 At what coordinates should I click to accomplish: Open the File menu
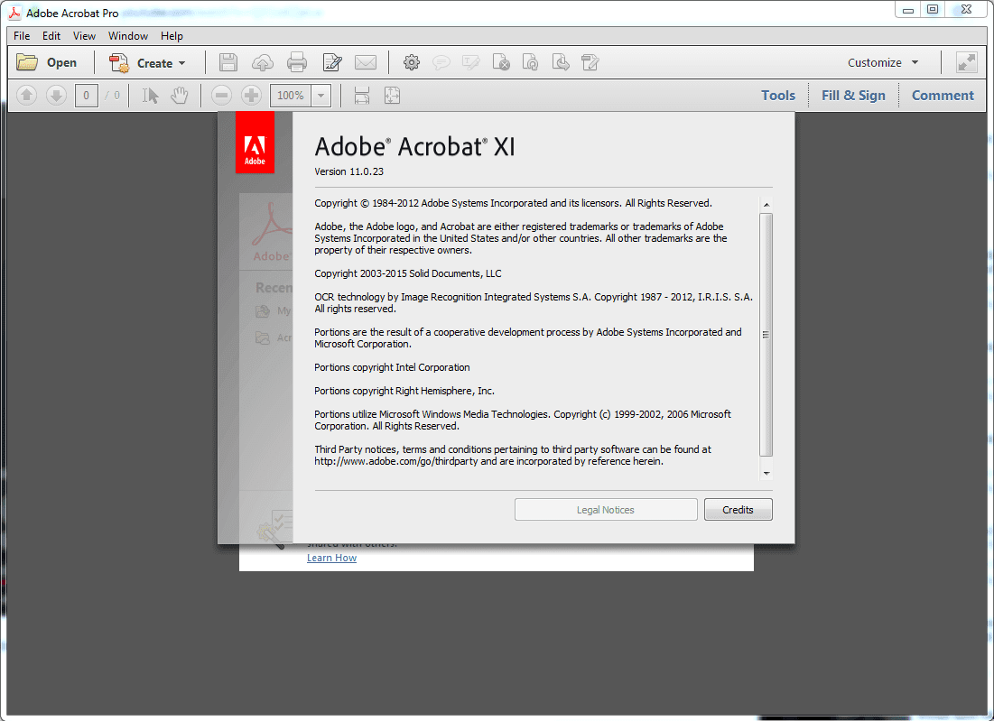point(22,36)
